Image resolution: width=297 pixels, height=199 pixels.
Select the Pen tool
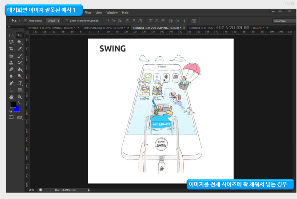(x=11, y=83)
